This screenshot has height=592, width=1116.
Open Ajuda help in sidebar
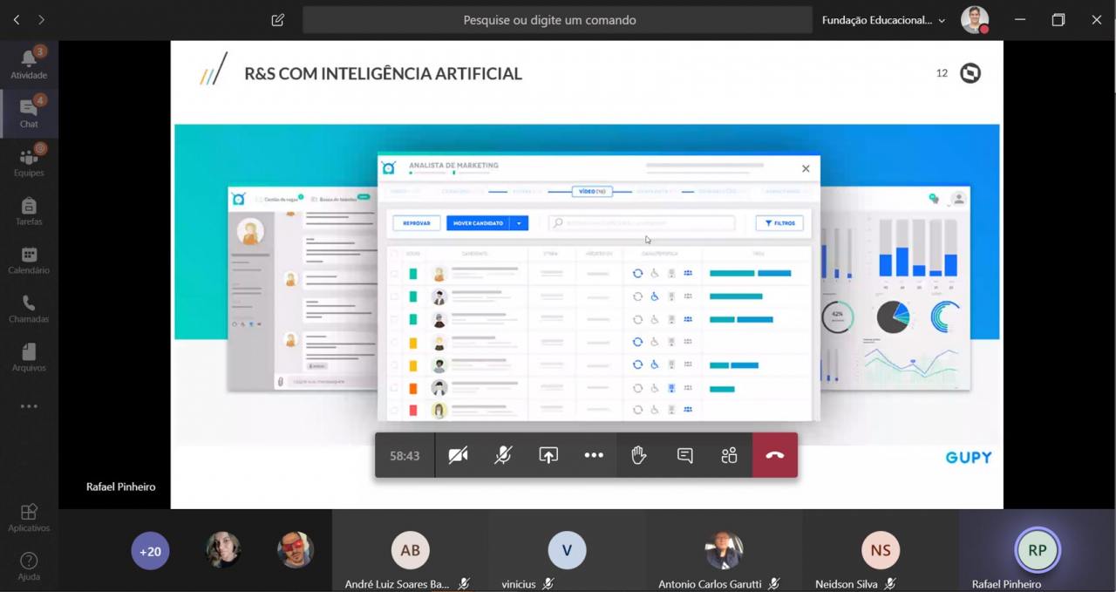[29, 566]
